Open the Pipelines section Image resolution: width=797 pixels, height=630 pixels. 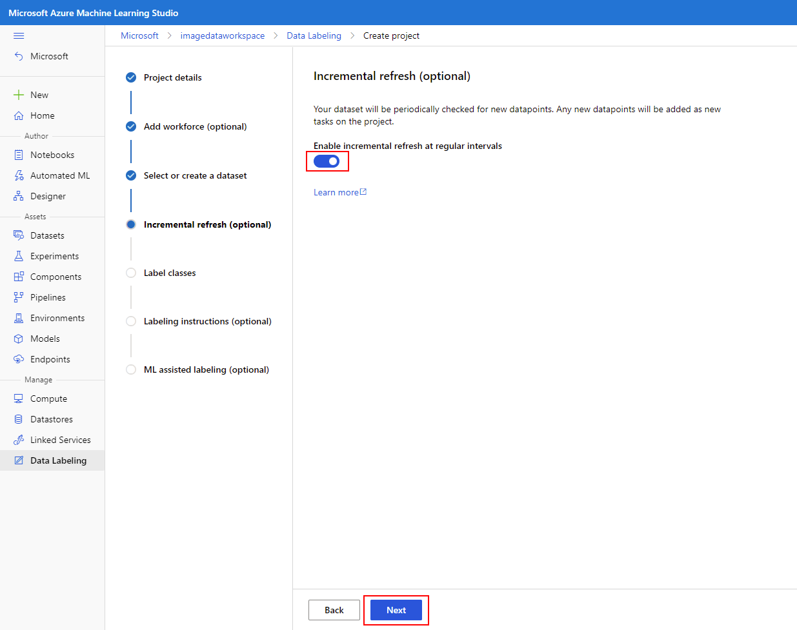coord(48,297)
